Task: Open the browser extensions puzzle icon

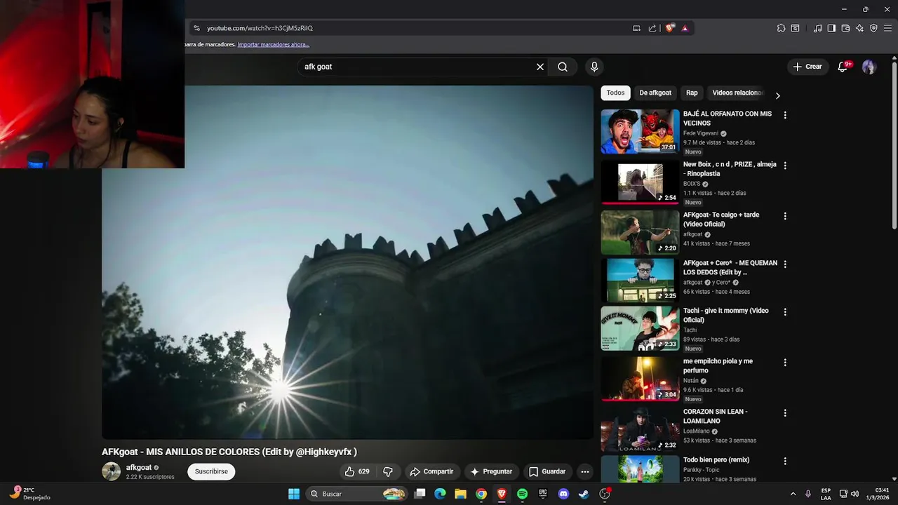Action: (781, 28)
